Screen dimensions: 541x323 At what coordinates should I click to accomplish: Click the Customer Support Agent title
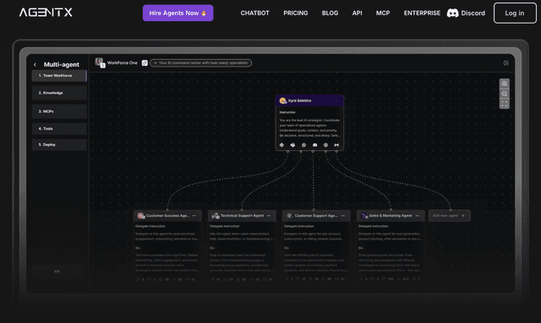316,216
